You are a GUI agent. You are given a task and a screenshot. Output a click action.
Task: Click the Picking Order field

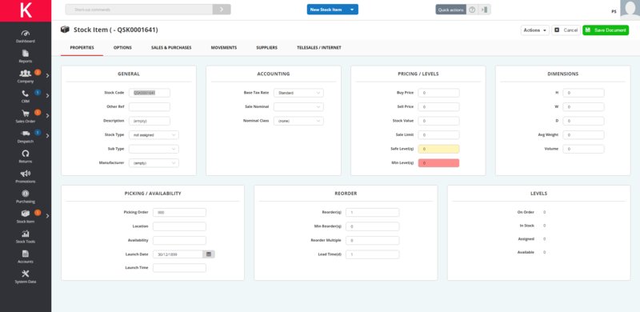[x=179, y=212]
